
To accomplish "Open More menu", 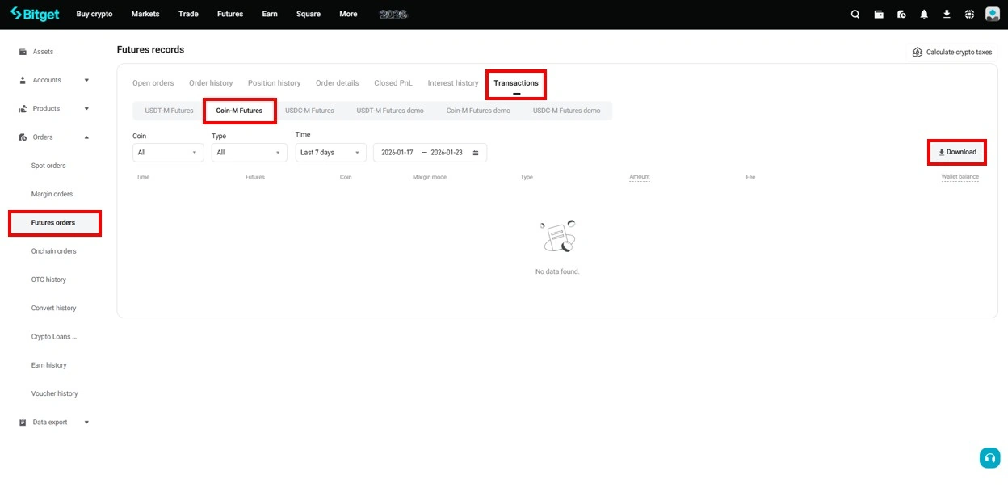I will [x=348, y=14].
